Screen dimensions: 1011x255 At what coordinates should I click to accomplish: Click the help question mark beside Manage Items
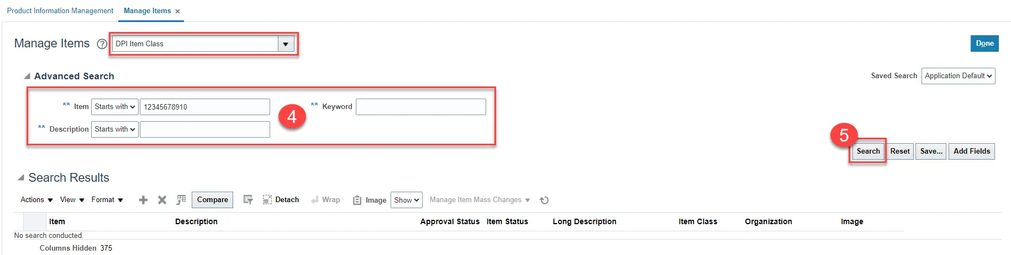pos(102,44)
